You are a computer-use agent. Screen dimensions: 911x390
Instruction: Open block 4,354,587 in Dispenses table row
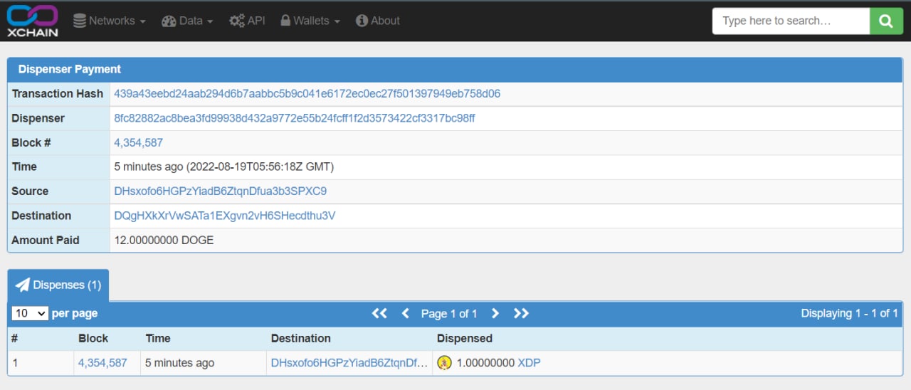click(x=102, y=363)
